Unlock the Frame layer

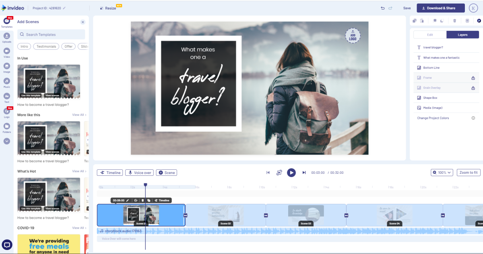(x=473, y=78)
